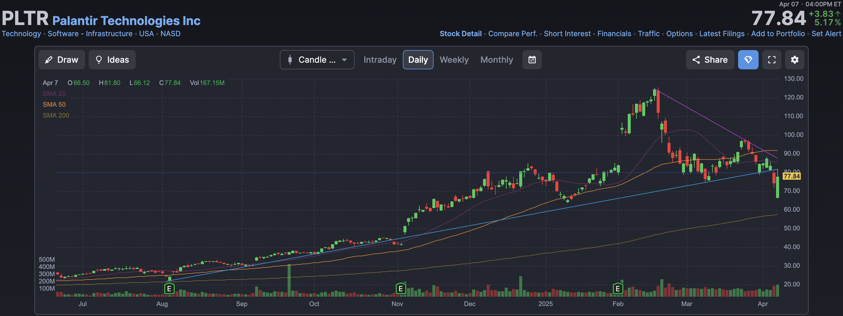Click the 5.17% percent change value

point(827,23)
